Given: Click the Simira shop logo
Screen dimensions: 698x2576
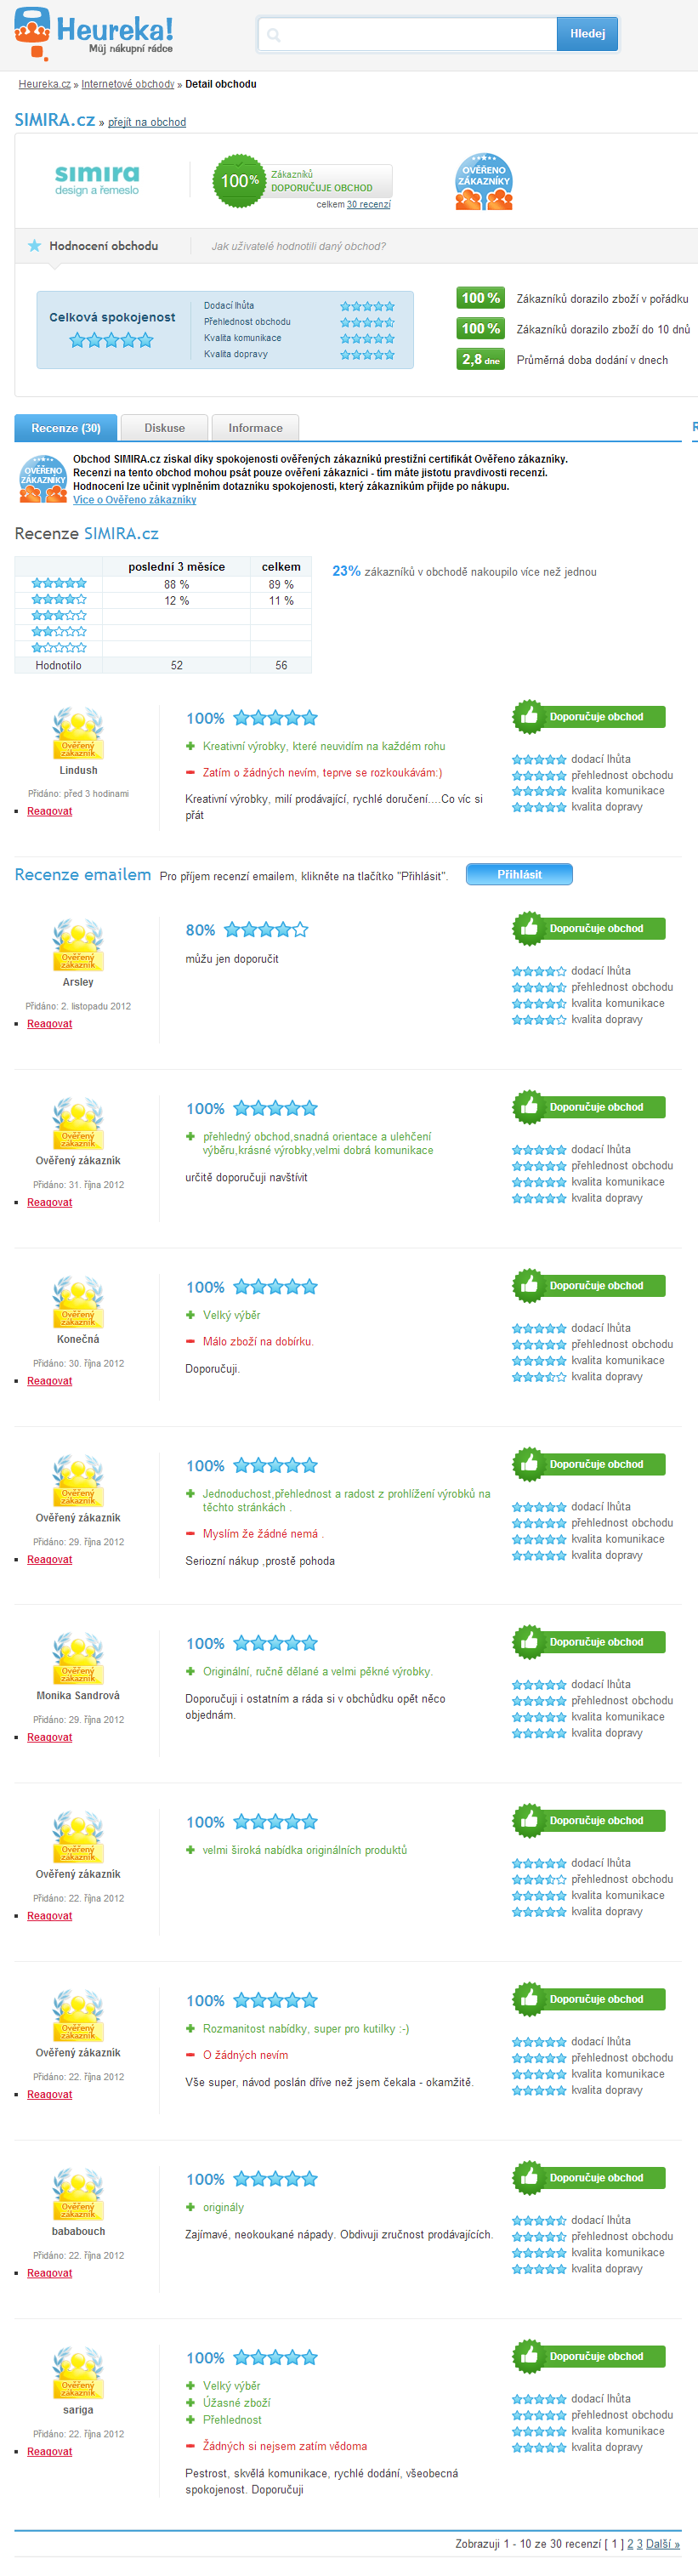Looking at the screenshot, I should 97,180.
